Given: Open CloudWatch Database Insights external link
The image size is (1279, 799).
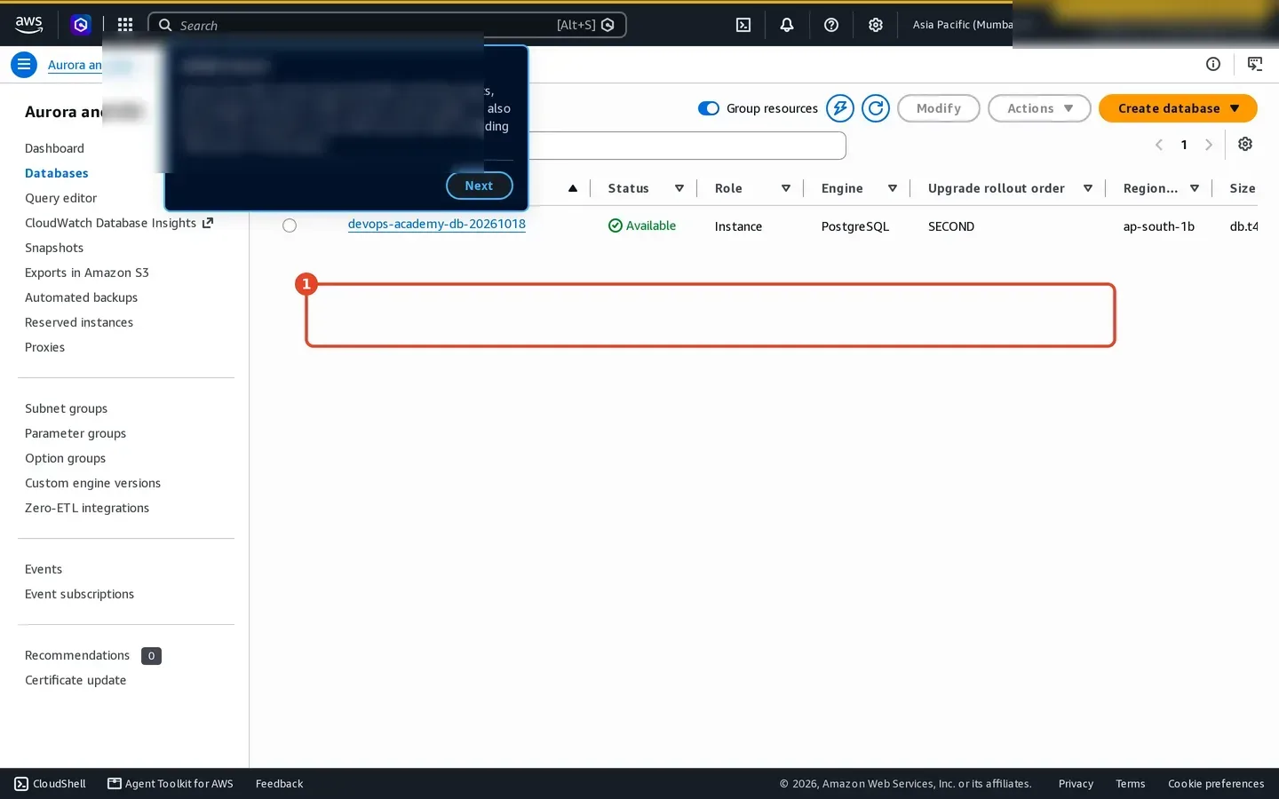Looking at the screenshot, I should click(x=119, y=223).
